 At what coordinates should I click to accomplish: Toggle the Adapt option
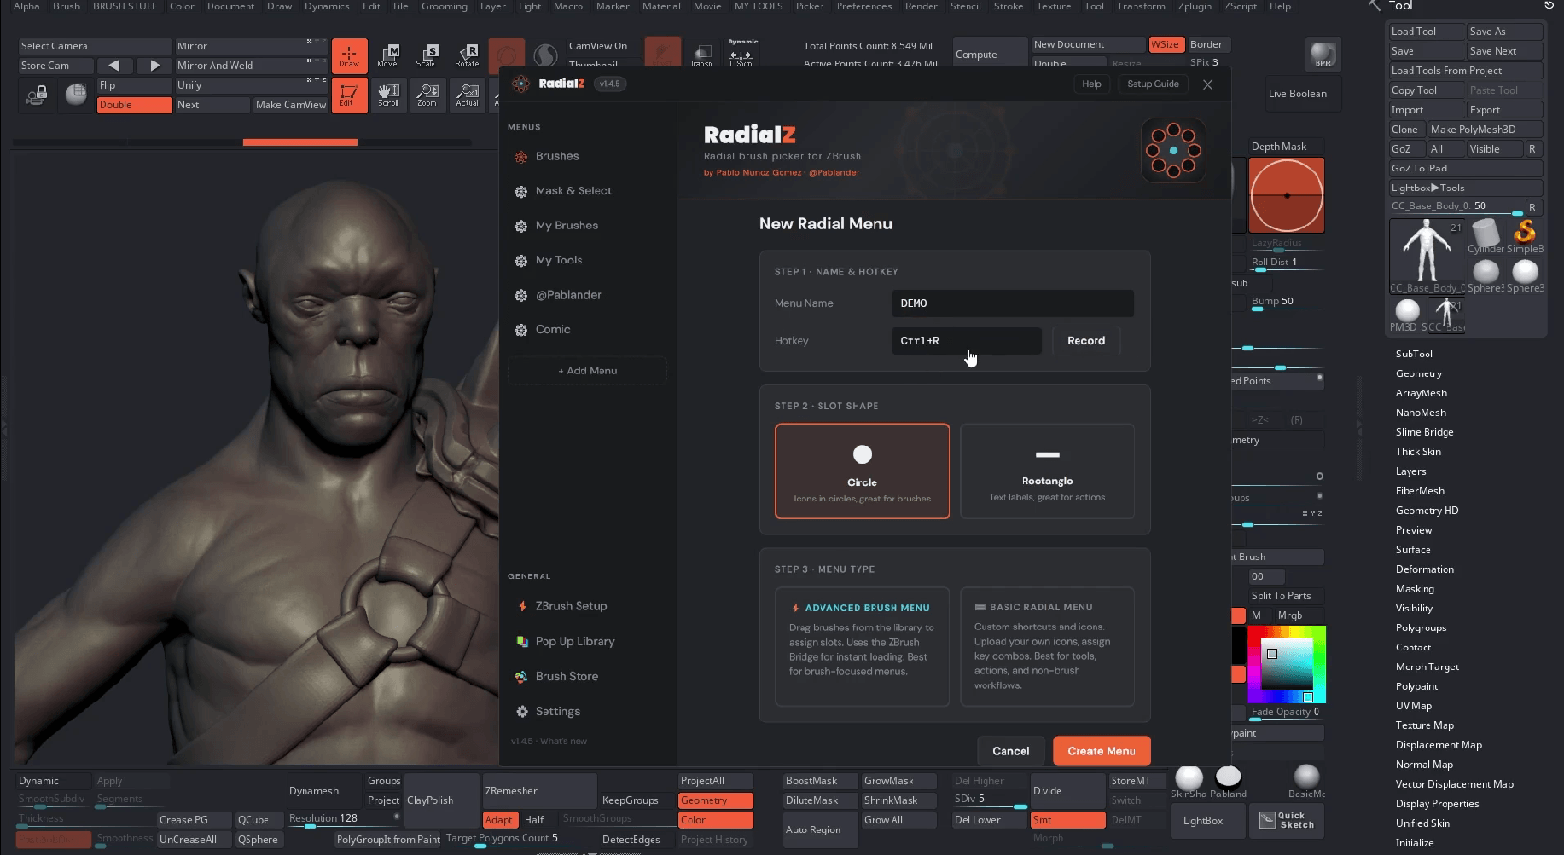500,820
